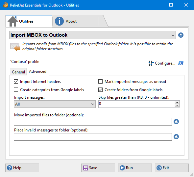The width and height of the screenshot is (194, 177).
Task: Switch to the General tab
Action: coord(18,72)
